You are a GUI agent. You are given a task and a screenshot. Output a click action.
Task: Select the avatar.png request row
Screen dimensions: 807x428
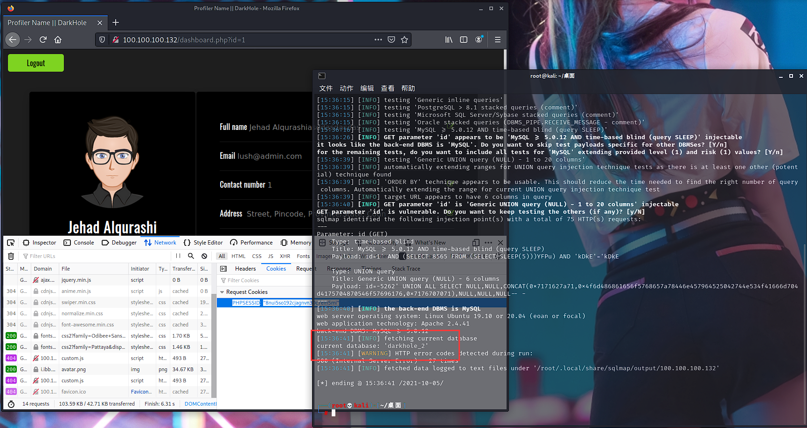pos(107,369)
